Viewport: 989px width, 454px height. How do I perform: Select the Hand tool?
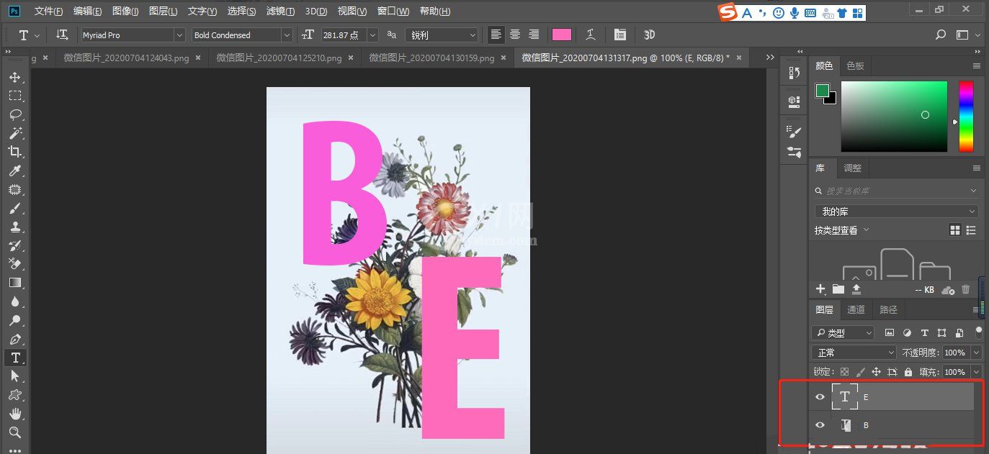click(x=15, y=414)
